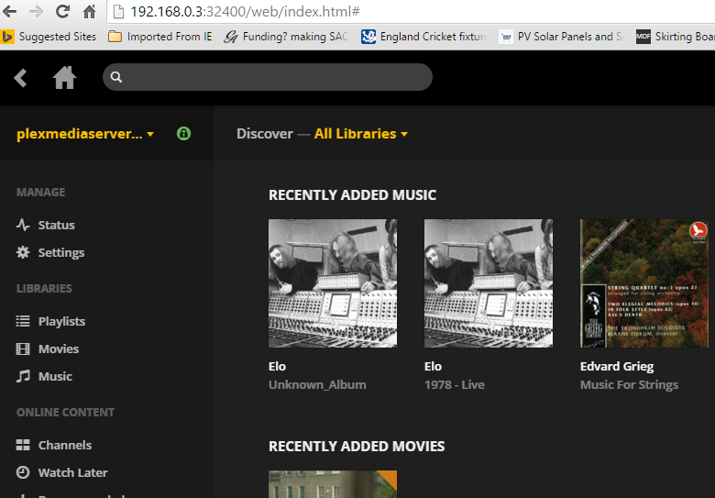
Task: Click the MANAGE section label
Action: point(40,192)
